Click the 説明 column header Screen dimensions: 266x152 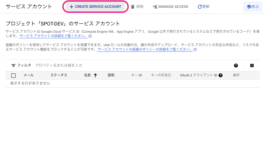(x=111, y=75)
